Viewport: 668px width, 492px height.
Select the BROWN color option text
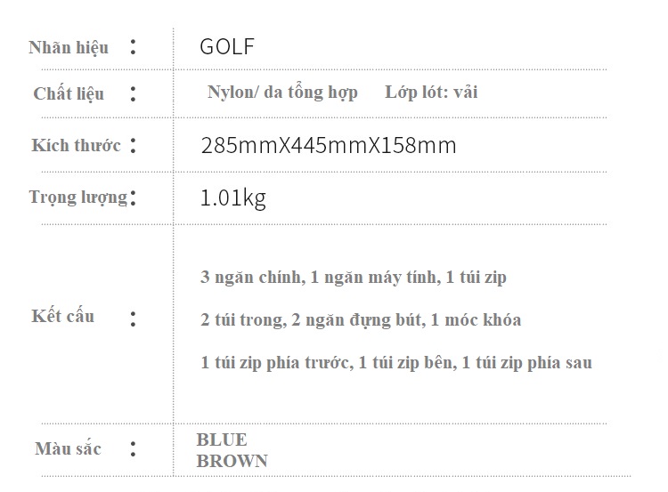pos(232,461)
